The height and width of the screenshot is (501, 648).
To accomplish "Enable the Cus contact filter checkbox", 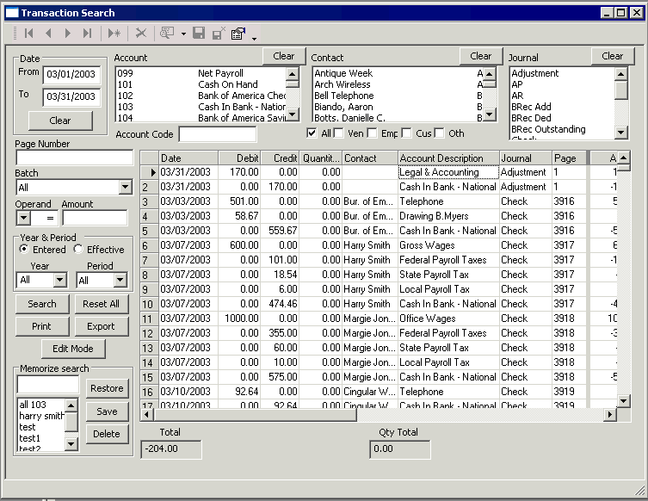I will click(x=407, y=133).
